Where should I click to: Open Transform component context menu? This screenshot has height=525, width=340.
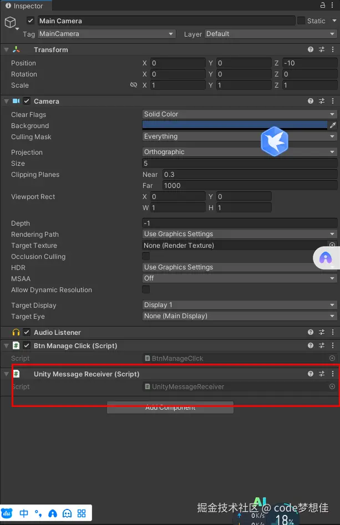[x=333, y=49]
